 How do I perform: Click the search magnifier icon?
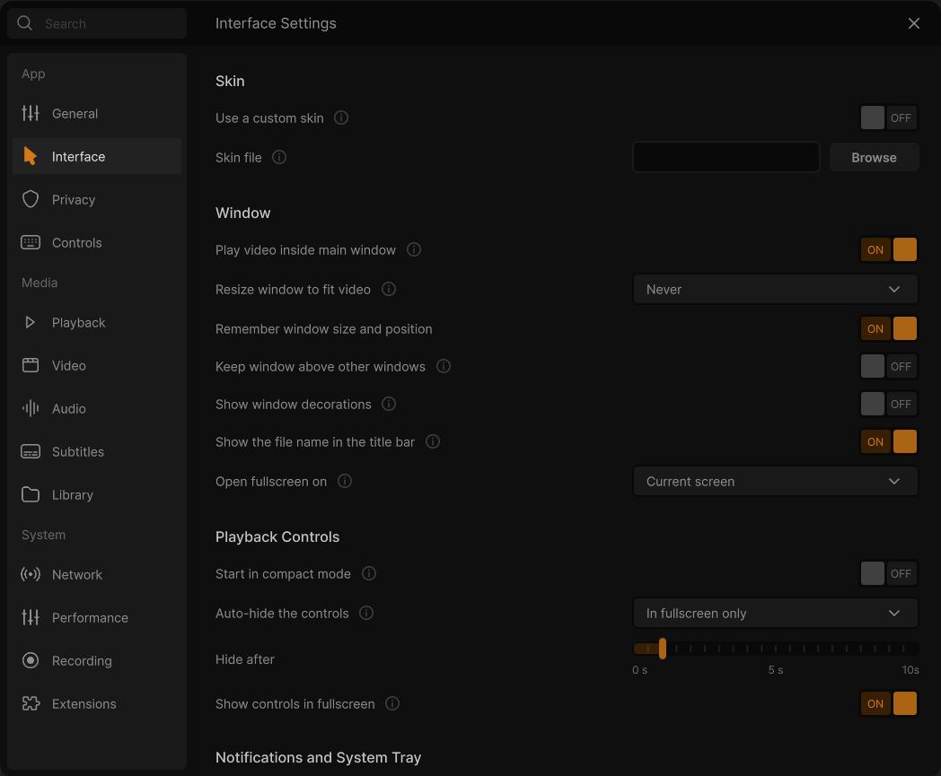coord(24,23)
